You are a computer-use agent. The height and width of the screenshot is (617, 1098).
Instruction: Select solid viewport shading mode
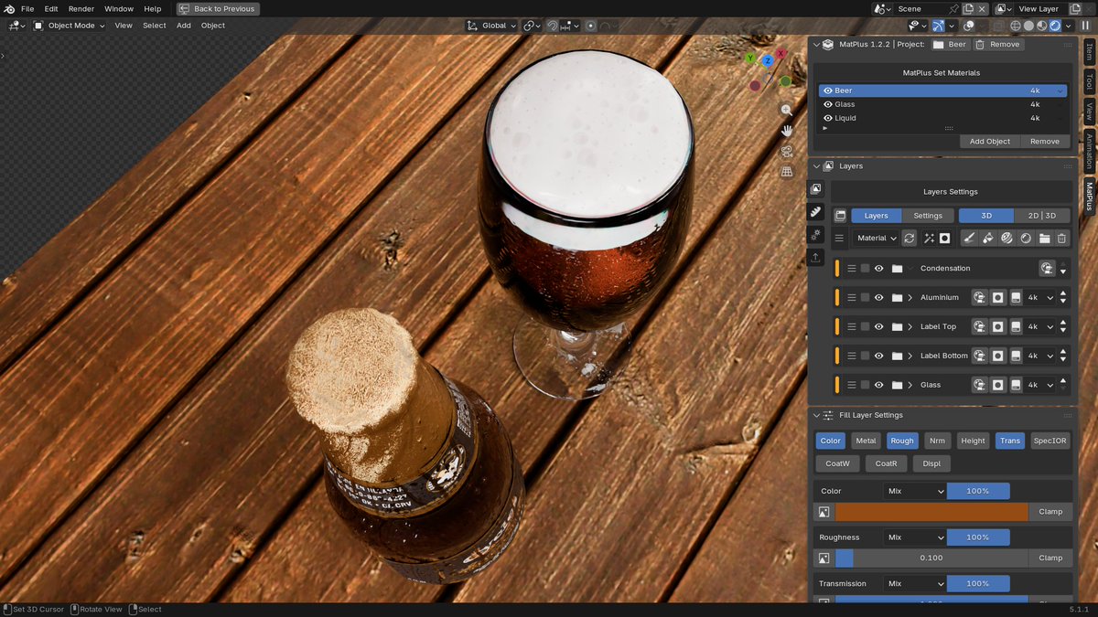(x=1028, y=26)
